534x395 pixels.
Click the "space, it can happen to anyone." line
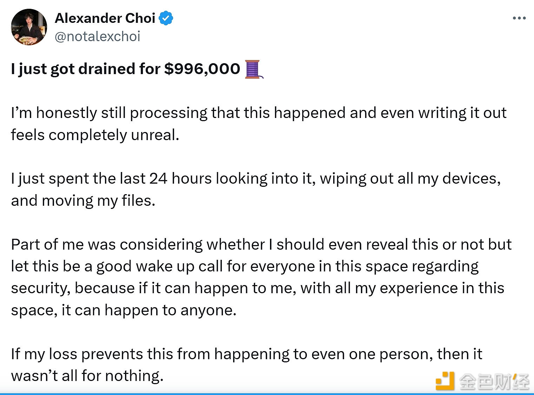click(x=124, y=310)
